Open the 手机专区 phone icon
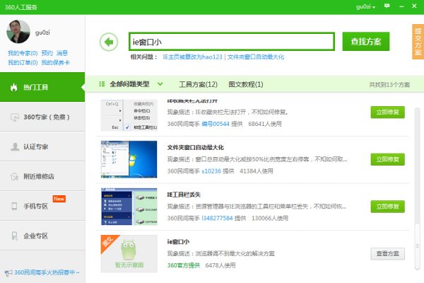The height and width of the screenshot is (283, 424). [13, 206]
